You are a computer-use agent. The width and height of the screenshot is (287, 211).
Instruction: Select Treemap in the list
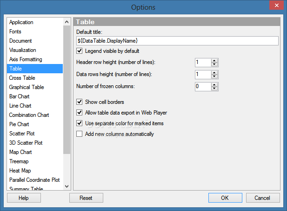tap(35, 161)
